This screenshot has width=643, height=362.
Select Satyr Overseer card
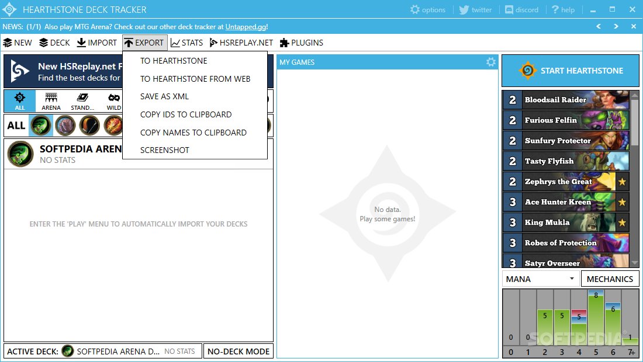(566, 261)
